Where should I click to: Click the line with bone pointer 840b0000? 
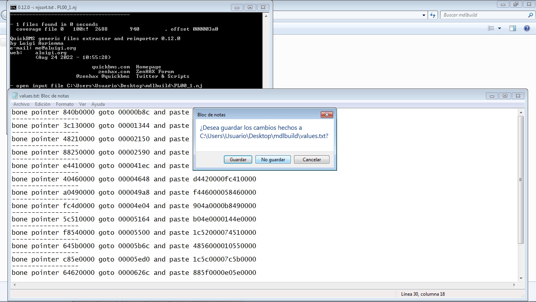[x=100, y=112]
